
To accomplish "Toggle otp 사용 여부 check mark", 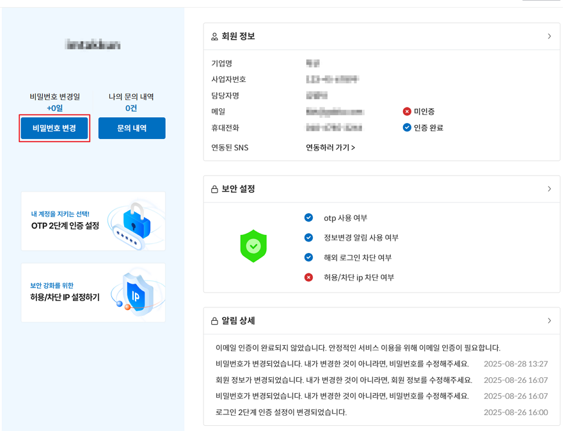I will [308, 218].
